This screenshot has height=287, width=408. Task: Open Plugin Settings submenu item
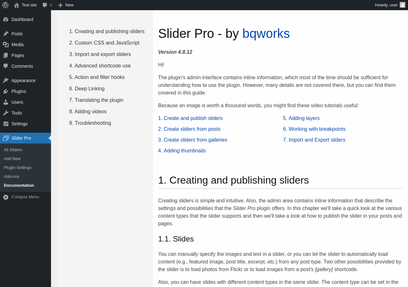pos(18,167)
